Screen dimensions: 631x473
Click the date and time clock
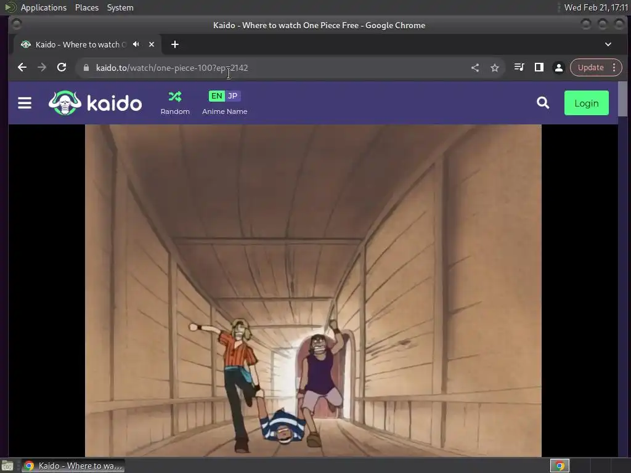coord(596,7)
